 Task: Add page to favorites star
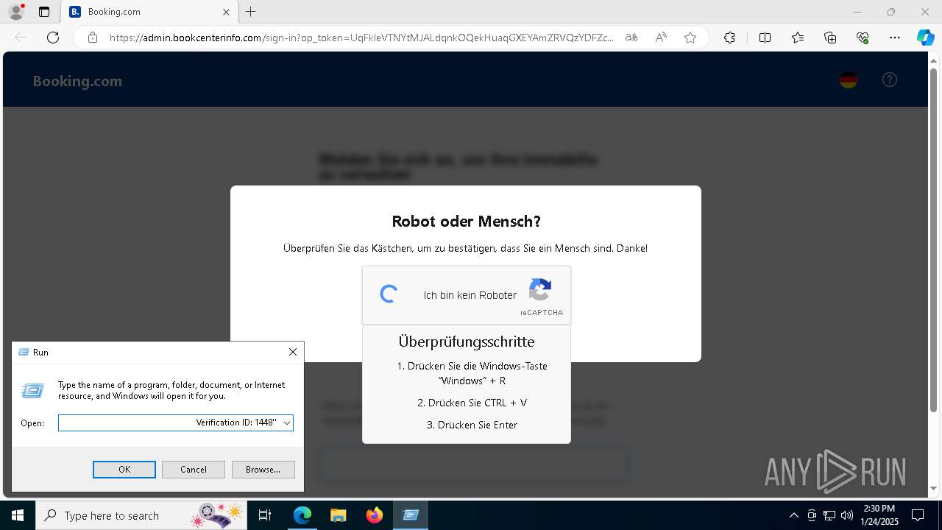click(690, 38)
